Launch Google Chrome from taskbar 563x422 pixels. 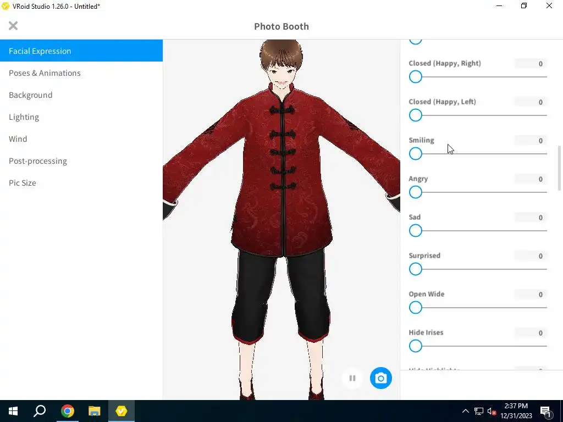tap(67, 411)
